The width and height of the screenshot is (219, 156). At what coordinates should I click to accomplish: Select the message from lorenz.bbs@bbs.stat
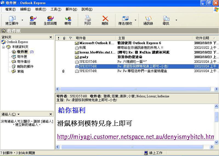point(137,52)
